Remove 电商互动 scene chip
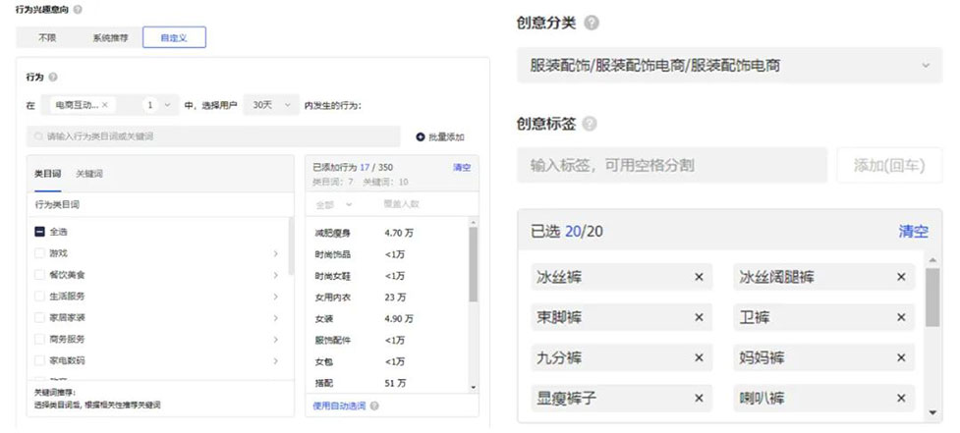 [105, 104]
